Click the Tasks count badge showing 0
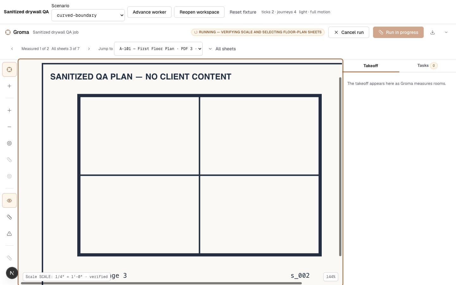This screenshot has width=456, height=285. tap(434, 66)
